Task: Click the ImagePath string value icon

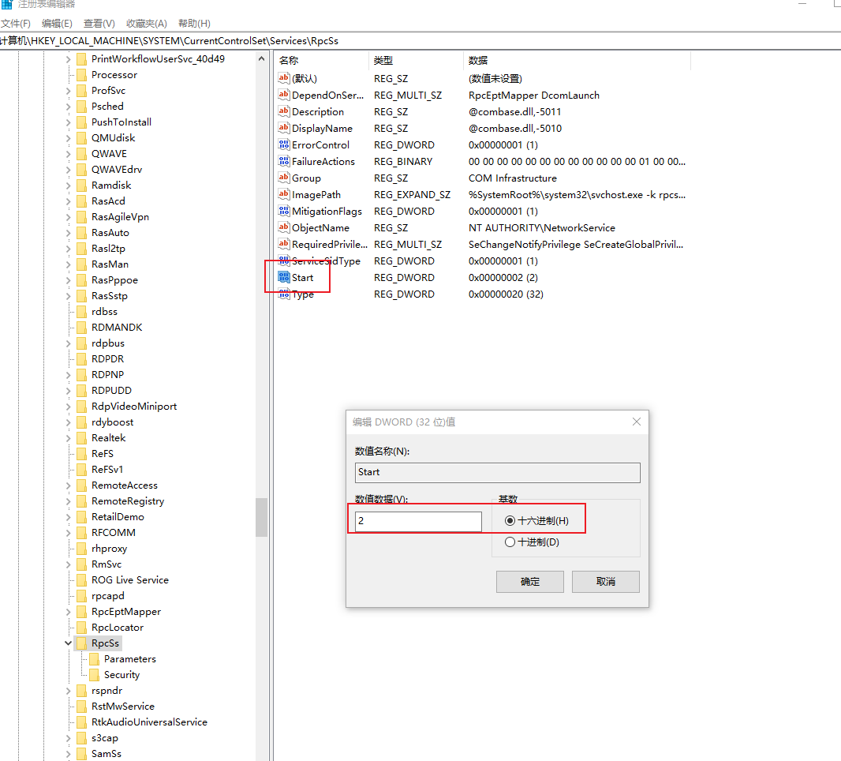Action: [285, 194]
